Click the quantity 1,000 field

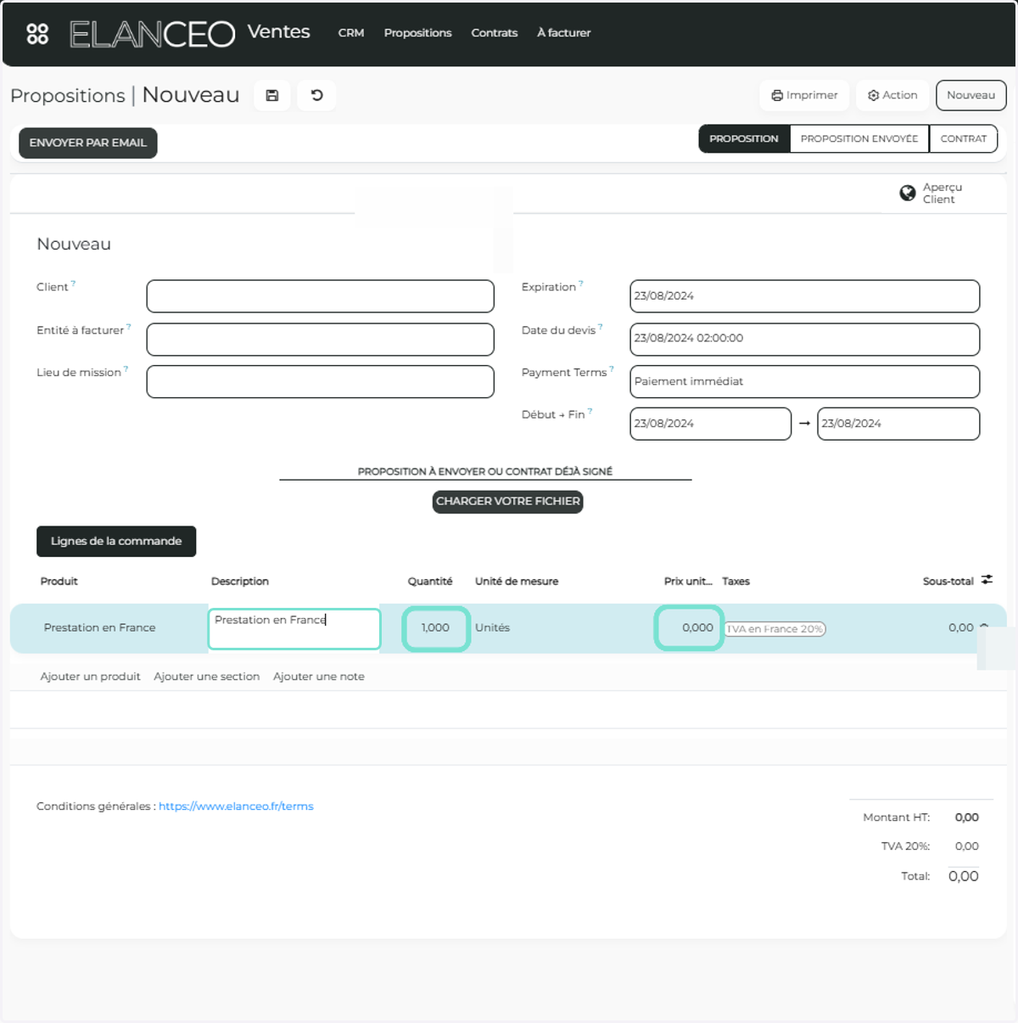click(x=436, y=628)
